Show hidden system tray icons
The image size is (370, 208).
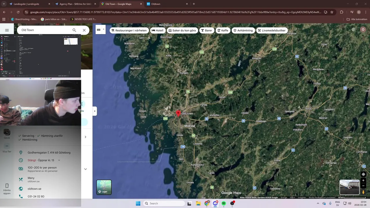(x=318, y=203)
